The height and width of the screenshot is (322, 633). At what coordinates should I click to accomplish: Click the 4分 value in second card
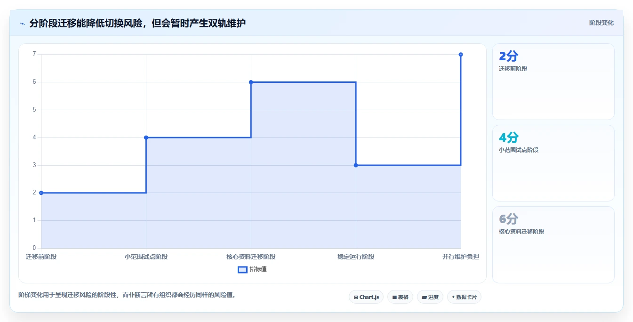click(509, 138)
